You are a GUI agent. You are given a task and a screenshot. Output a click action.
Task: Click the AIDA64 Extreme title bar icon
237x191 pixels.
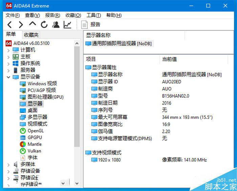(x=9, y=6)
